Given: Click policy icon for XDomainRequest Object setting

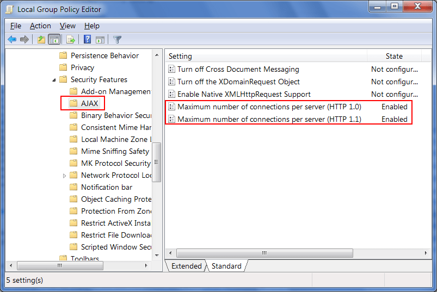Looking at the screenshot, I should pyautogui.click(x=171, y=82).
